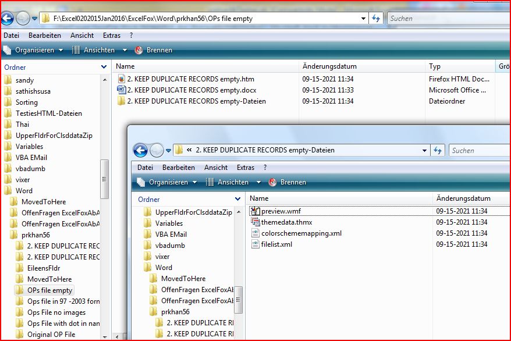This screenshot has height=341, width=511.
Task: Click the Ansichten grid icon in the front window
Action: pyautogui.click(x=210, y=182)
